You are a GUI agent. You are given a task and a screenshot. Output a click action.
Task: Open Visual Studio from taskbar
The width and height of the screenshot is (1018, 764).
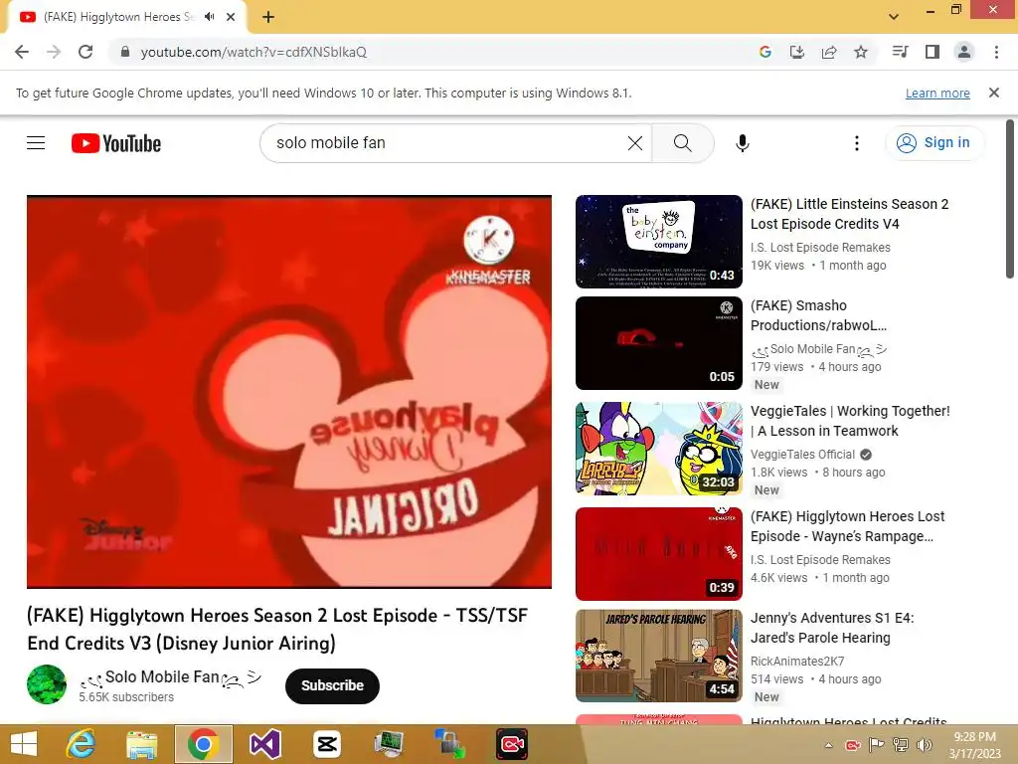(264, 744)
